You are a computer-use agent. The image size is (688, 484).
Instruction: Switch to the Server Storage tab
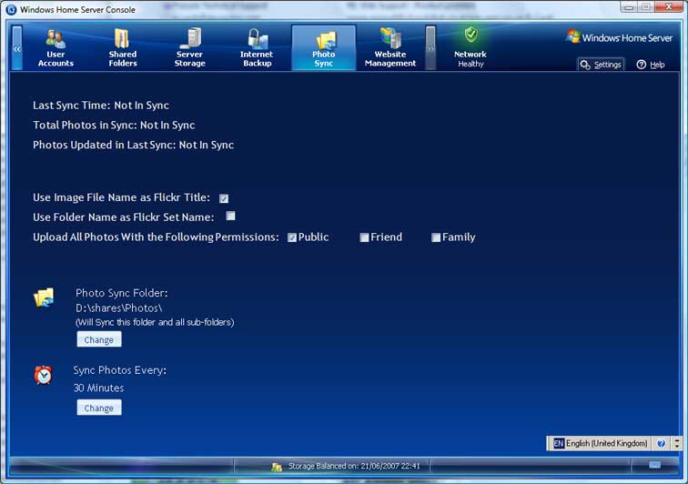pyautogui.click(x=189, y=48)
